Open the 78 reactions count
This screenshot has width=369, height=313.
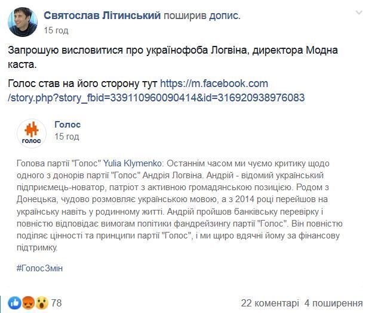[57, 303]
